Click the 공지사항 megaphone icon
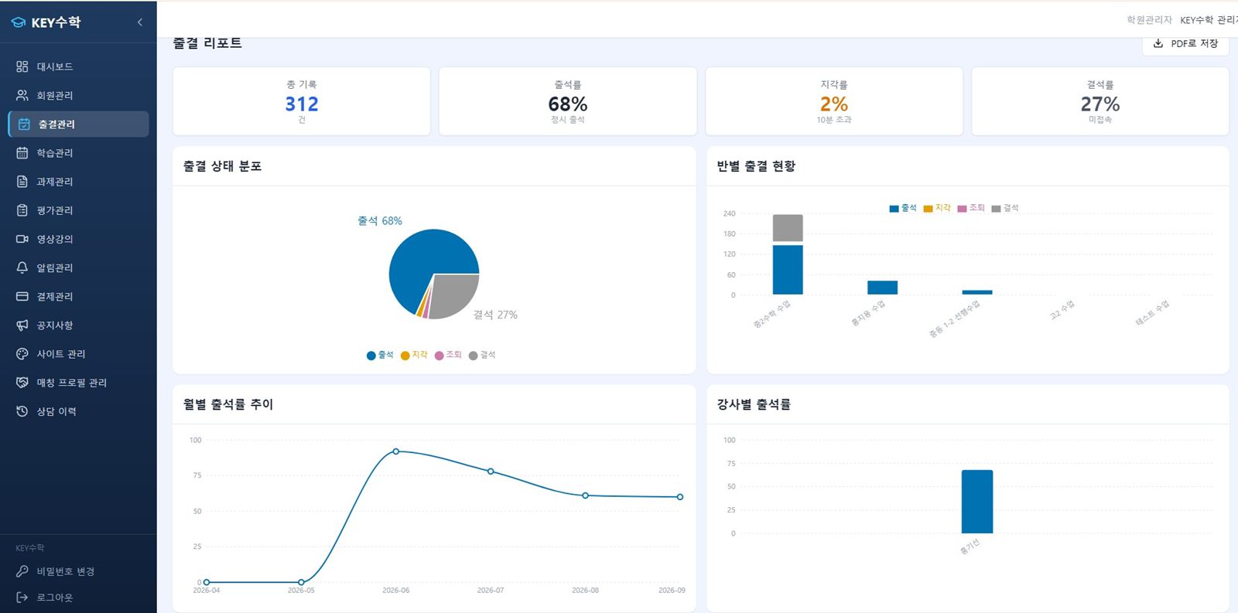This screenshot has height=613, width=1238. [x=22, y=325]
